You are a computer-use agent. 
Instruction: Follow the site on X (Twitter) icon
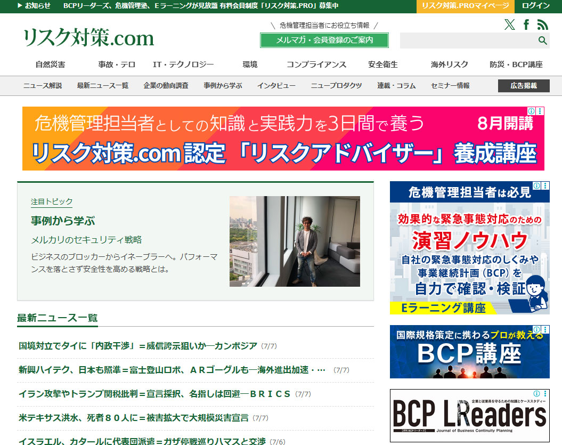pos(509,25)
